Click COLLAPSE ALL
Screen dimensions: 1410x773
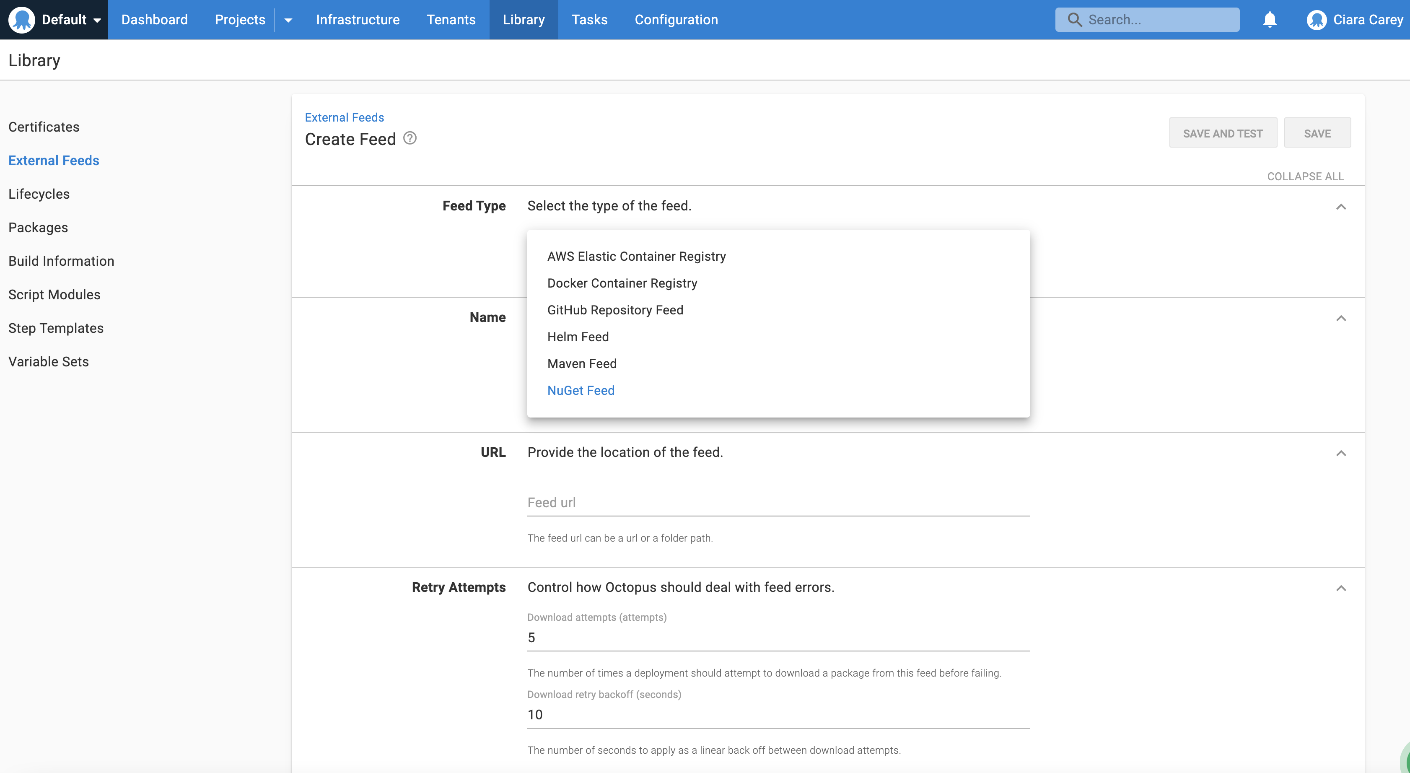(x=1306, y=176)
